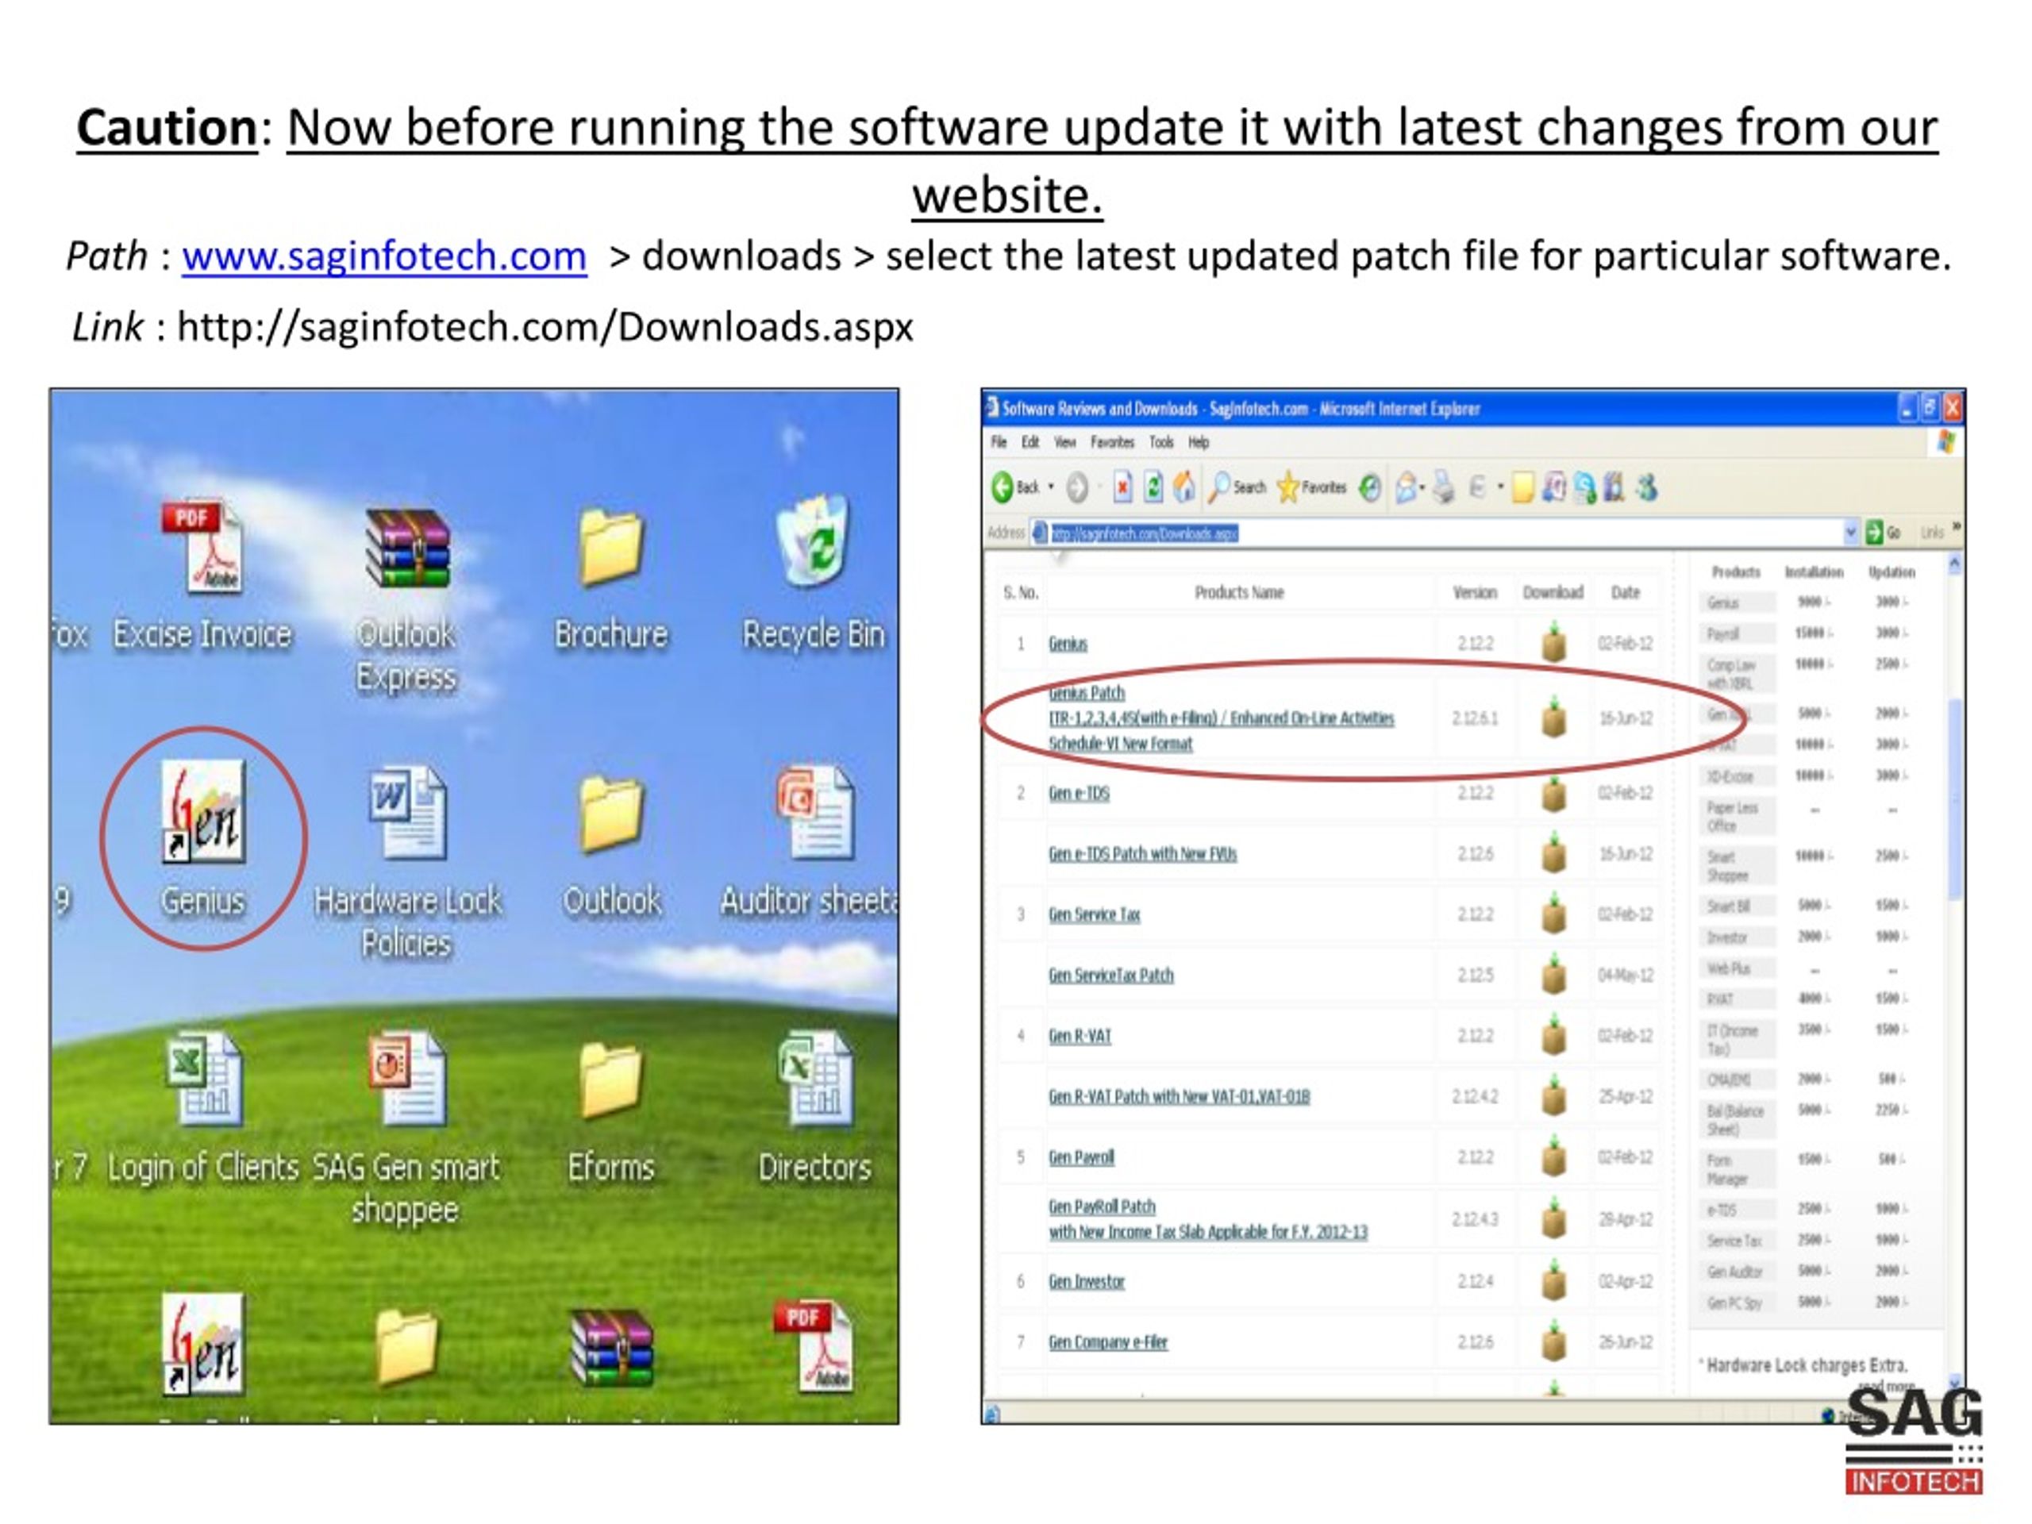
Task: Open the Genius Patch link
Action: point(1087,693)
